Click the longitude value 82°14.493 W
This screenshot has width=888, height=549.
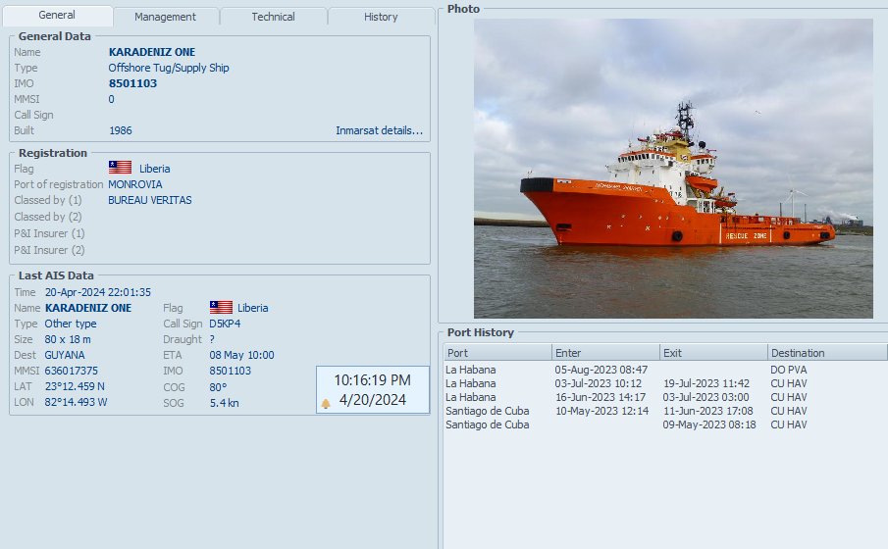(x=76, y=402)
